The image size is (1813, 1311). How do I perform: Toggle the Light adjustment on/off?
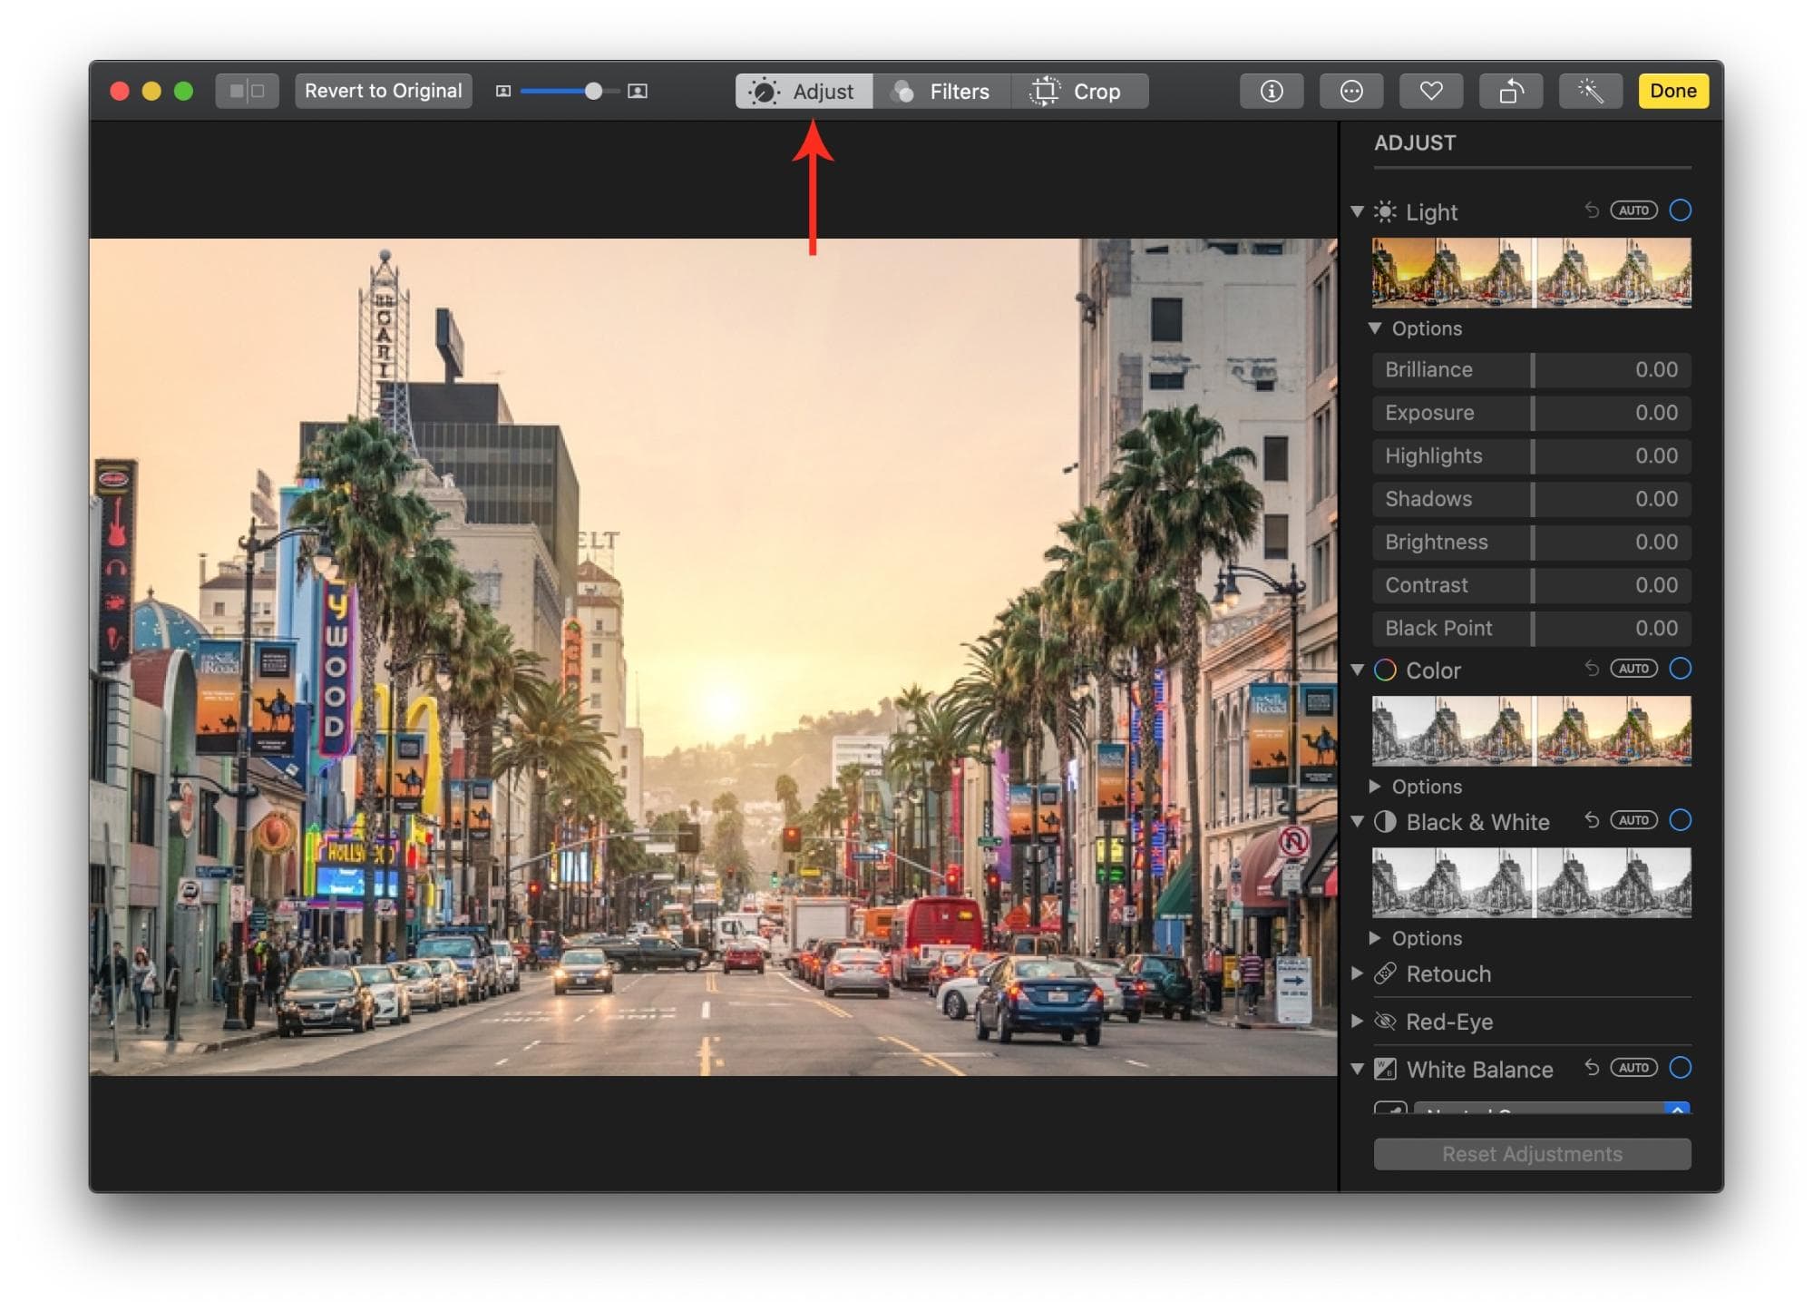(1680, 212)
